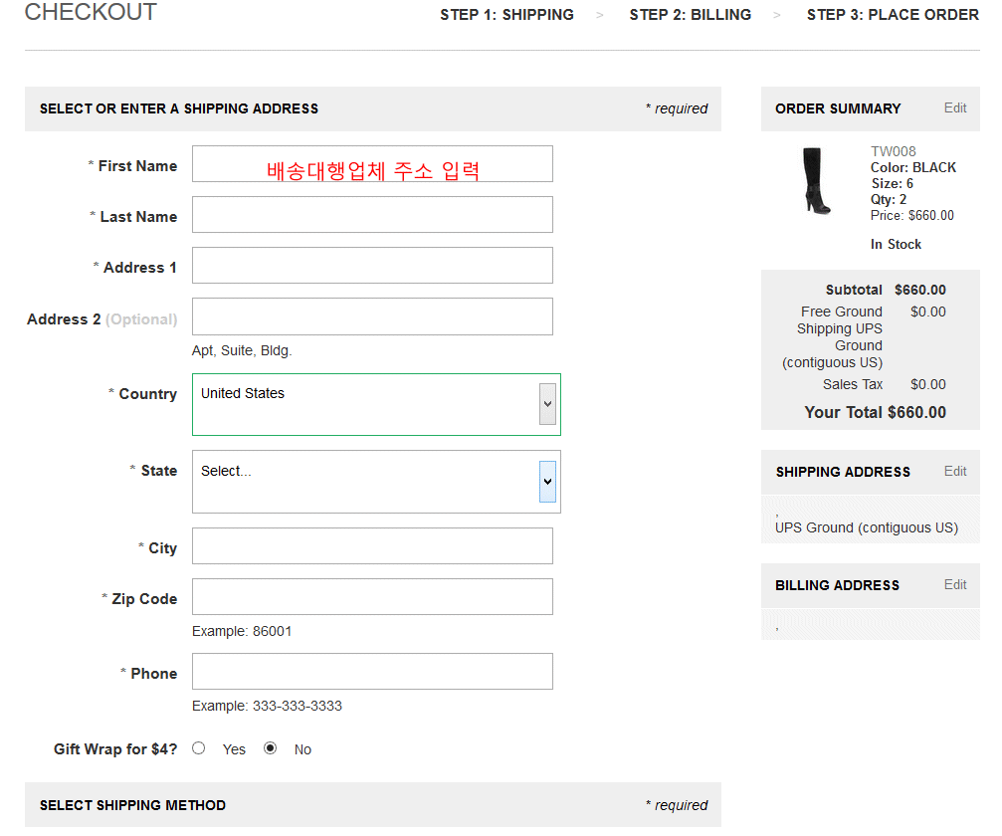Select Yes for Gift Wrap
Viewport: 1002px width, 836px height.
pos(199,748)
